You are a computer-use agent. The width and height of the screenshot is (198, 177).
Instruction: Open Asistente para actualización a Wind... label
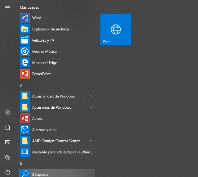click(x=63, y=152)
